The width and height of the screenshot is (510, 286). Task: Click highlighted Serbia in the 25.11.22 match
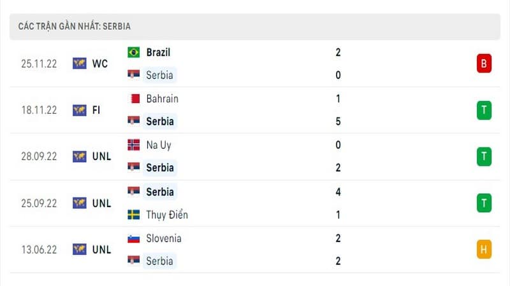pyautogui.click(x=159, y=75)
